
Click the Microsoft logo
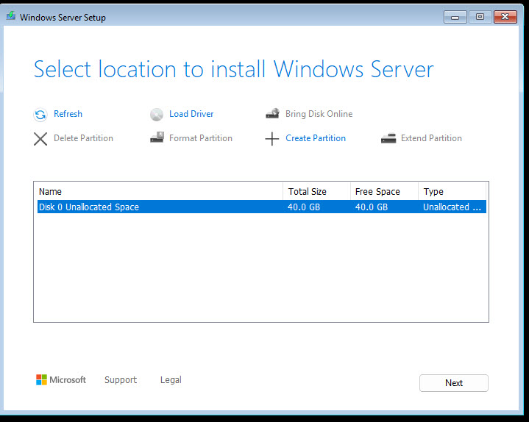tap(61, 380)
